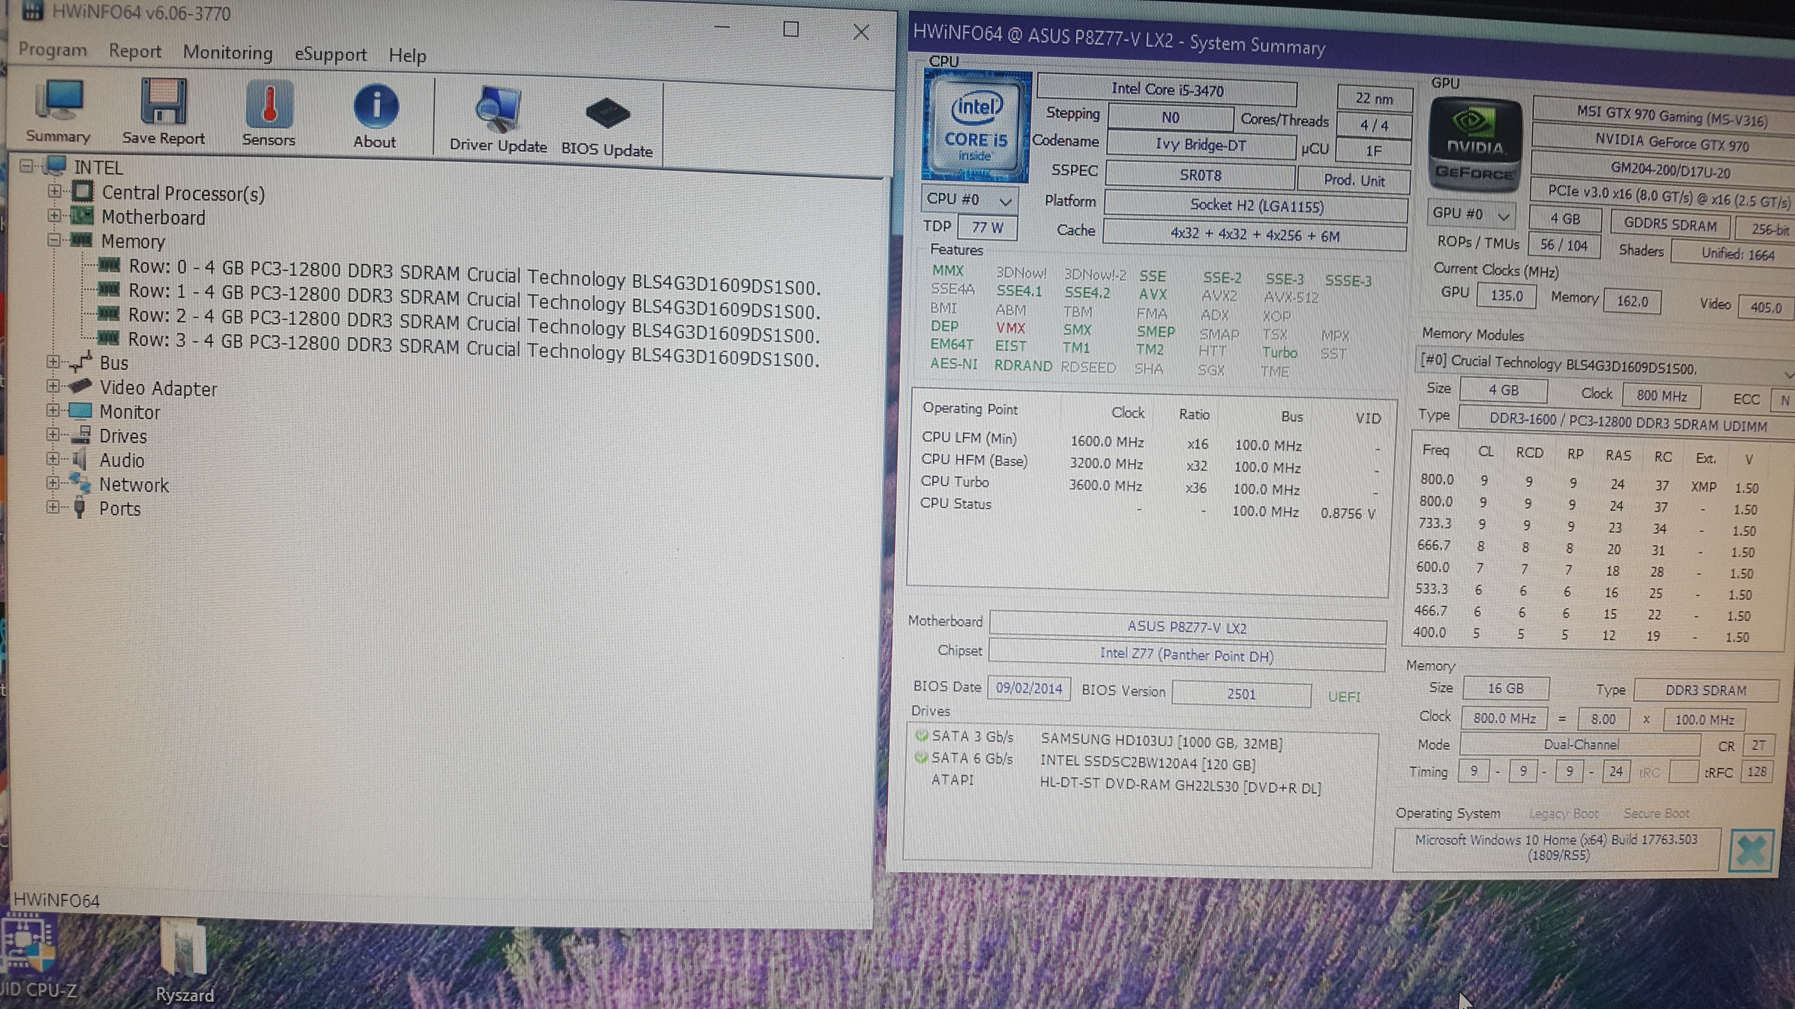1795x1009 pixels.
Task: Close System Summary with teal X button
Action: click(1750, 850)
